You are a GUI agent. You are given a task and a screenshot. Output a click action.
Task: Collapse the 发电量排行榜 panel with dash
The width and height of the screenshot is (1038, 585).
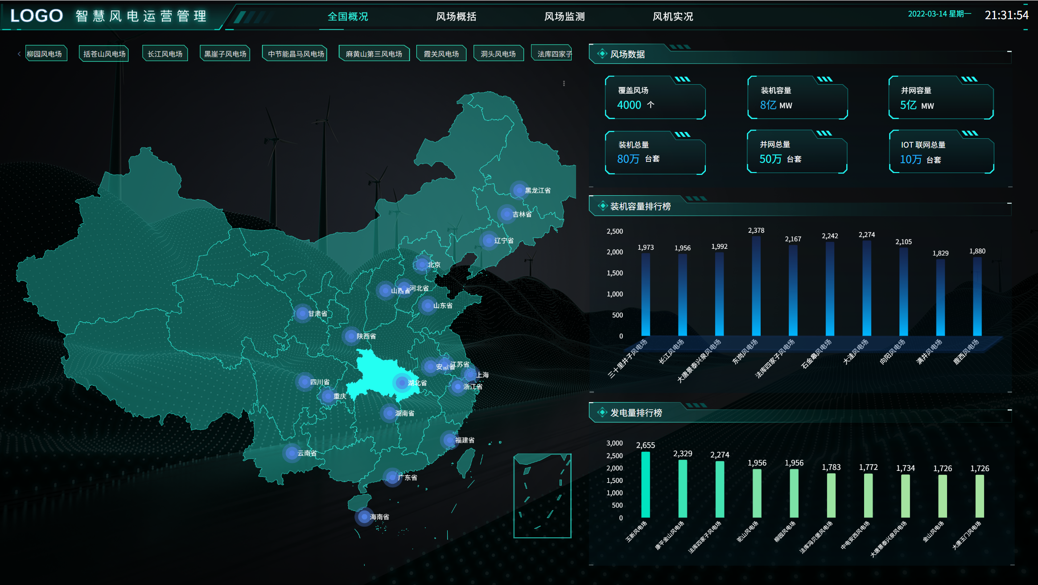[1009, 410]
